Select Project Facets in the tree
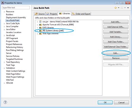The image size is (132, 108). tap(12, 41)
